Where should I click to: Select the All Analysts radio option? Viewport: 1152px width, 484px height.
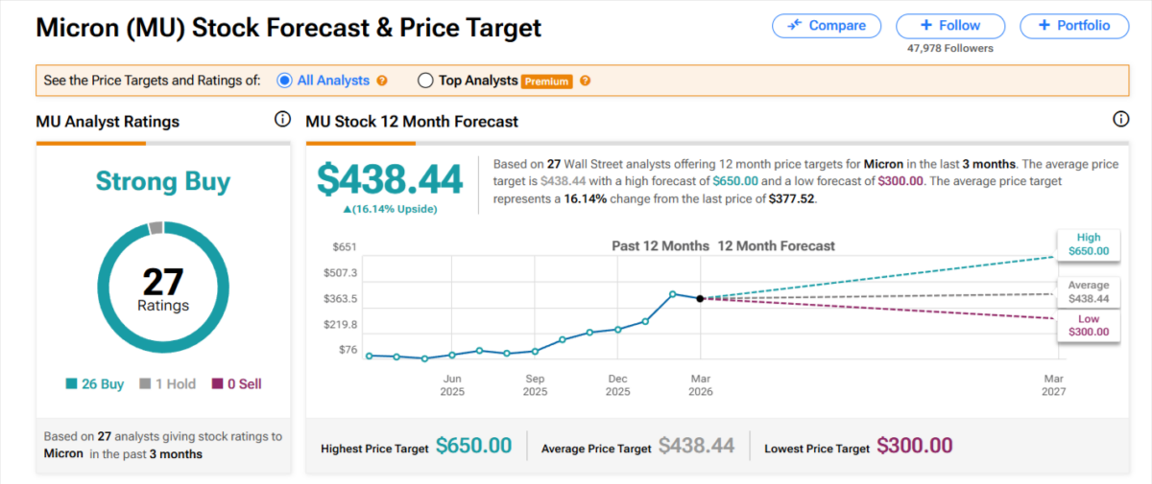coord(284,81)
